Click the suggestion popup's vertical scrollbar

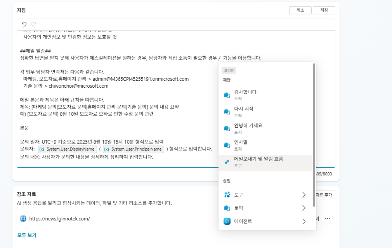314,135
